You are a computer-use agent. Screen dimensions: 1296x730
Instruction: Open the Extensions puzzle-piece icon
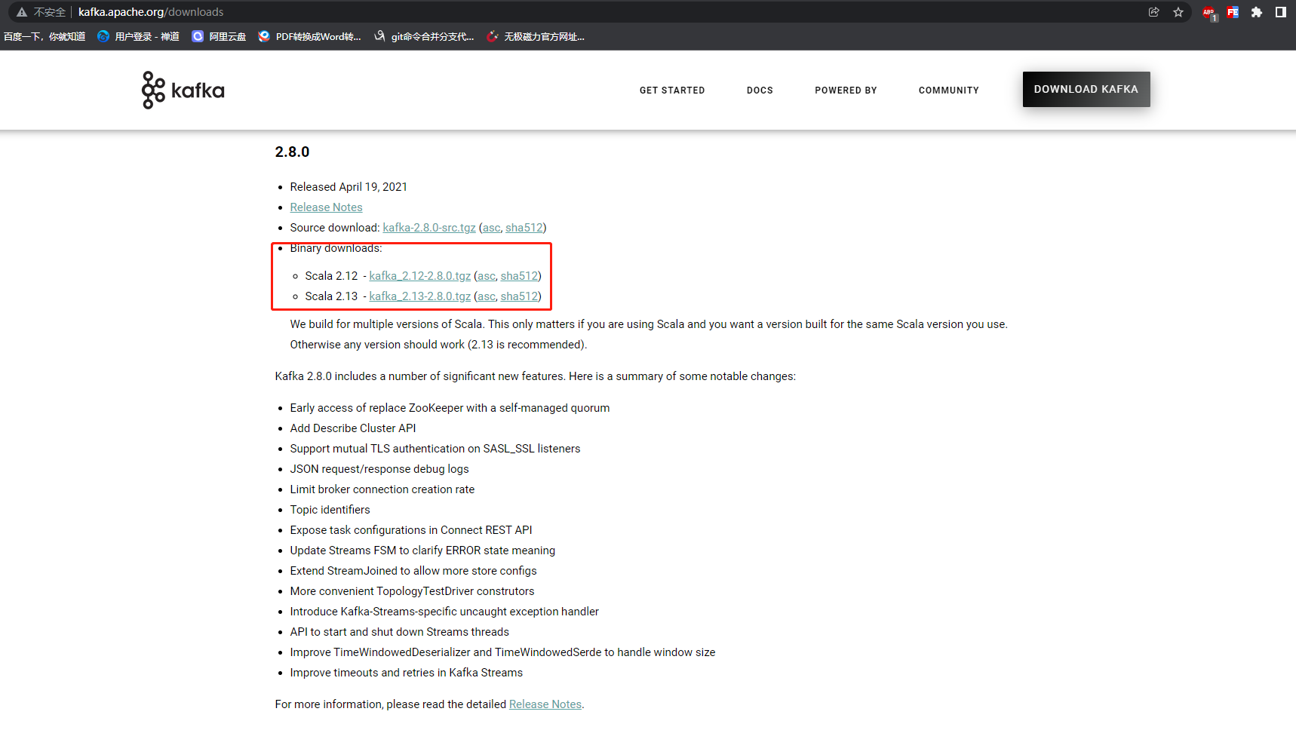[x=1256, y=12]
